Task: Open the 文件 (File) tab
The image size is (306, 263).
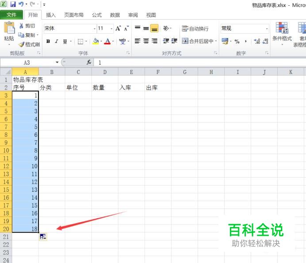Action: 11,15
